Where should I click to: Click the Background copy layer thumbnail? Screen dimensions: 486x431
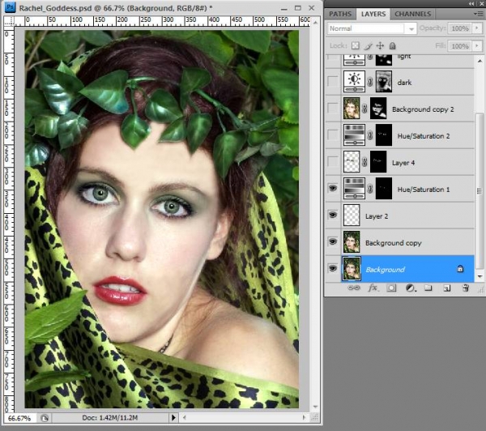pos(352,242)
